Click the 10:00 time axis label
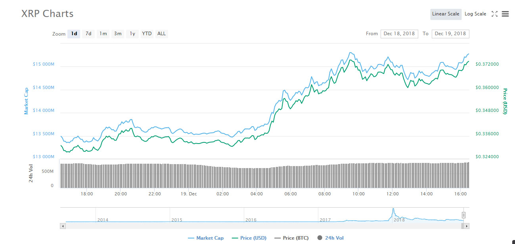Image resolution: width=515 pixels, height=244 pixels. pos(359,194)
